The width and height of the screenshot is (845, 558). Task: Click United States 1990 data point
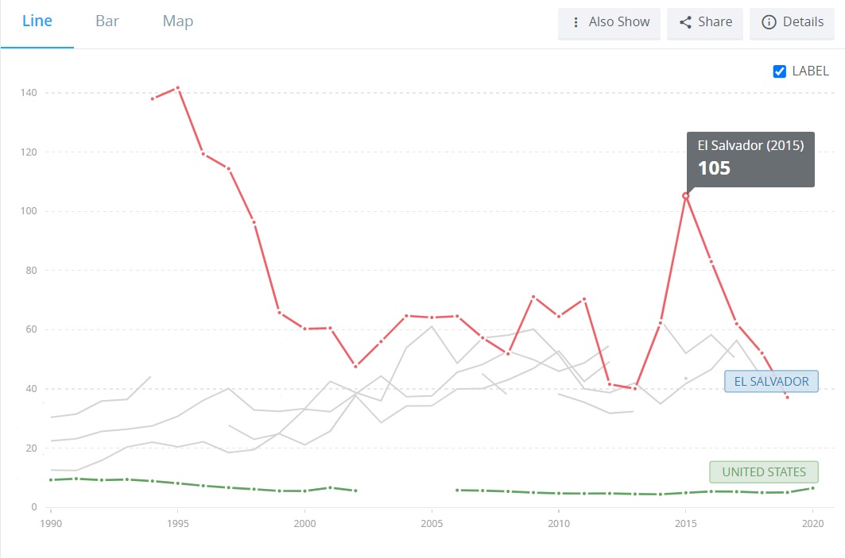[51, 479]
